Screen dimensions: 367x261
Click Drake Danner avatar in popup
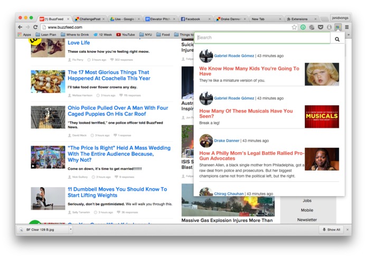tap(206, 141)
